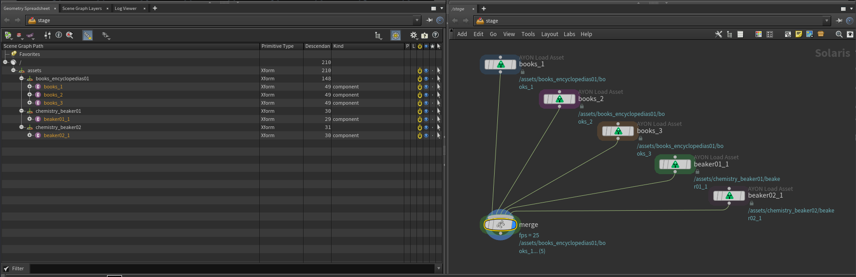Click the info icon in scene graph toolbar
Screen dimensions: 856x277
pyautogui.click(x=59, y=35)
